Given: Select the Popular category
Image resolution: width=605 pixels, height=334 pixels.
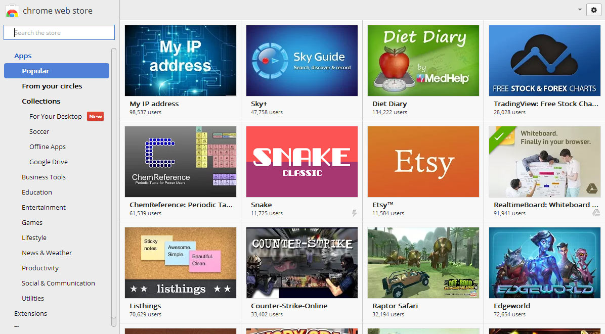Looking at the screenshot, I should click(x=57, y=71).
